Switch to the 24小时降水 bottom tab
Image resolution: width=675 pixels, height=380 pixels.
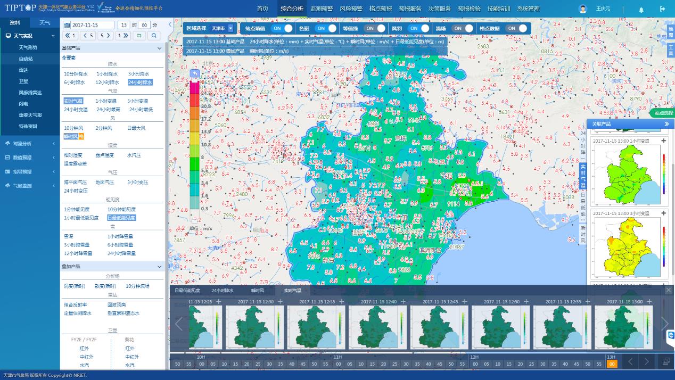222,291
